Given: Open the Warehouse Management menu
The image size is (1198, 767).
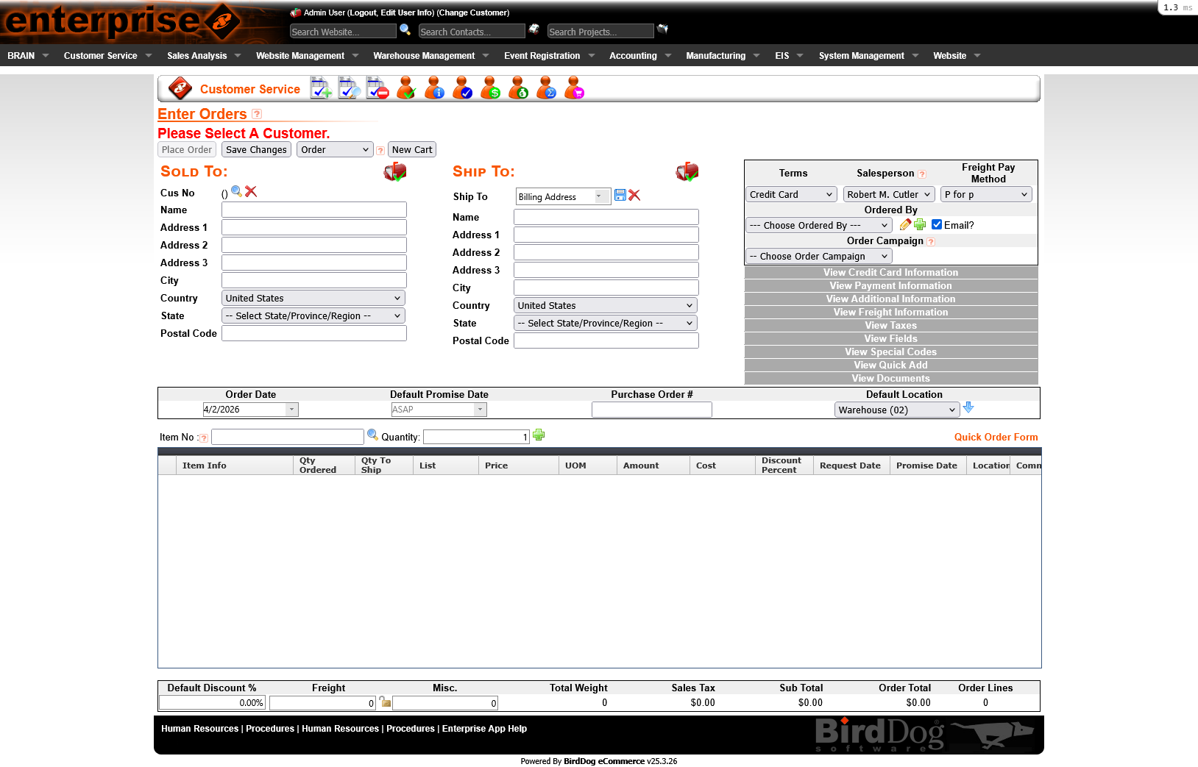Looking at the screenshot, I should [424, 56].
